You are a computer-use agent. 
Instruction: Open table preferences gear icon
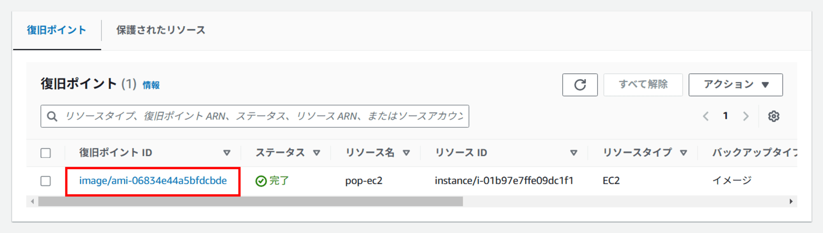(774, 116)
